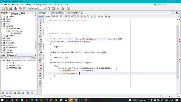Click the Build Project hammer icon

(x=49, y=8)
